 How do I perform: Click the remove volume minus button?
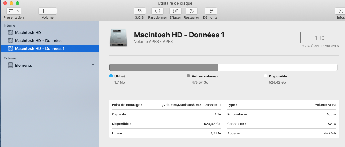tap(52, 11)
